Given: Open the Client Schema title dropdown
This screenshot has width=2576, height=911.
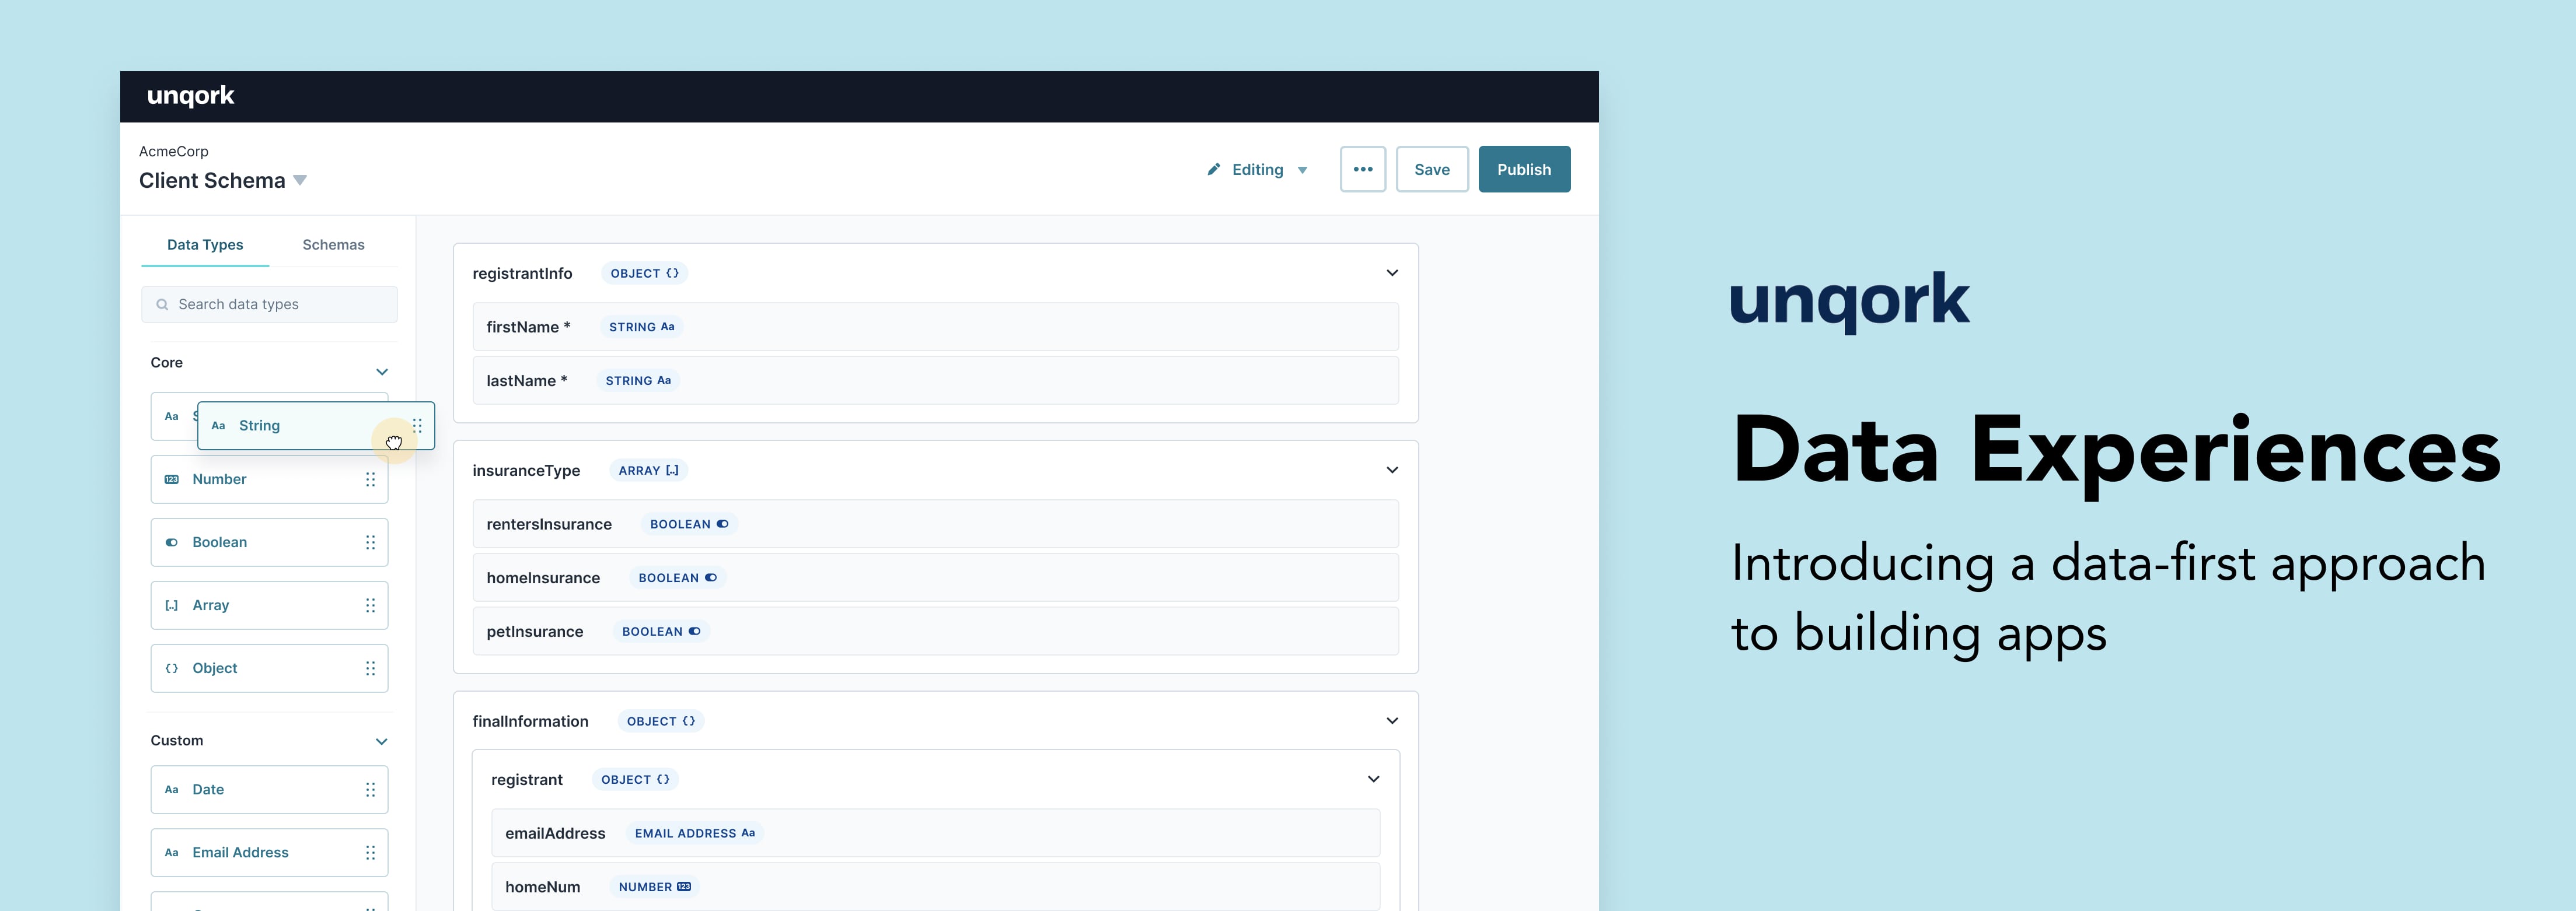Looking at the screenshot, I should point(300,181).
